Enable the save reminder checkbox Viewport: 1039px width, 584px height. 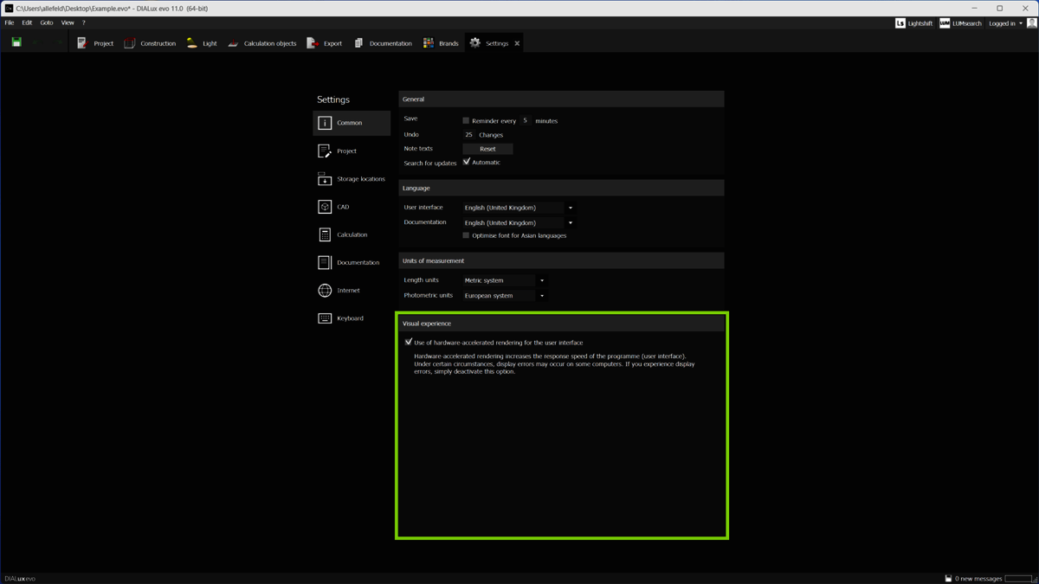click(466, 121)
